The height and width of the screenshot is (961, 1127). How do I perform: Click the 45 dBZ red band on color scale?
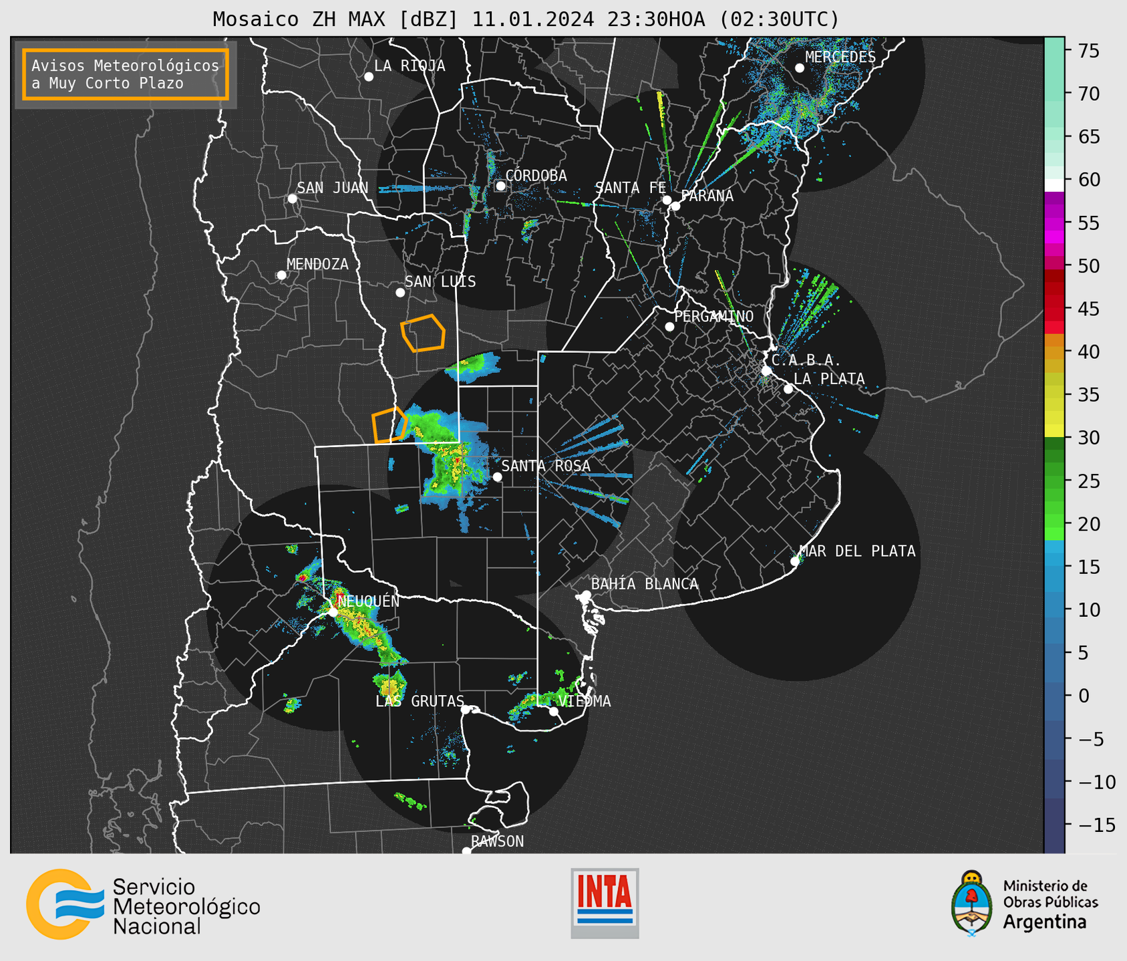point(1054,309)
